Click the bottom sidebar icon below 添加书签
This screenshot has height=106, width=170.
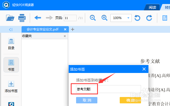(11, 104)
